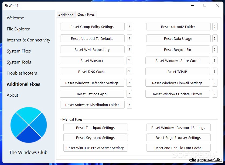Go to Internet & Connectivity section

coord(28,40)
